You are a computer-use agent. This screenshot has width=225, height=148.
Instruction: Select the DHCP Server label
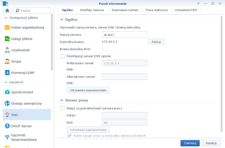[22, 126]
